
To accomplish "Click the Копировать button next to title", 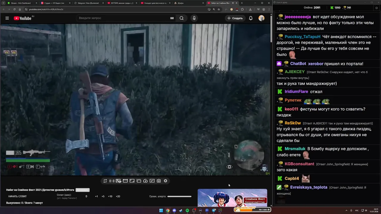I will coord(82,190).
